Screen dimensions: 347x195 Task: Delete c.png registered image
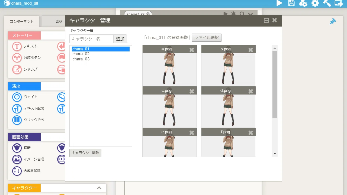(x=192, y=91)
